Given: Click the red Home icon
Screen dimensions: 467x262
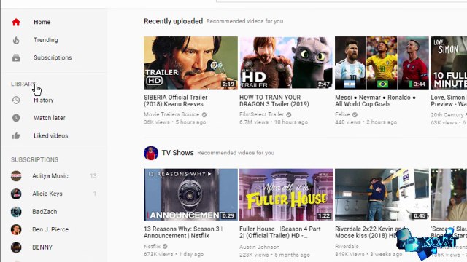Looking at the screenshot, I should pos(16,22).
